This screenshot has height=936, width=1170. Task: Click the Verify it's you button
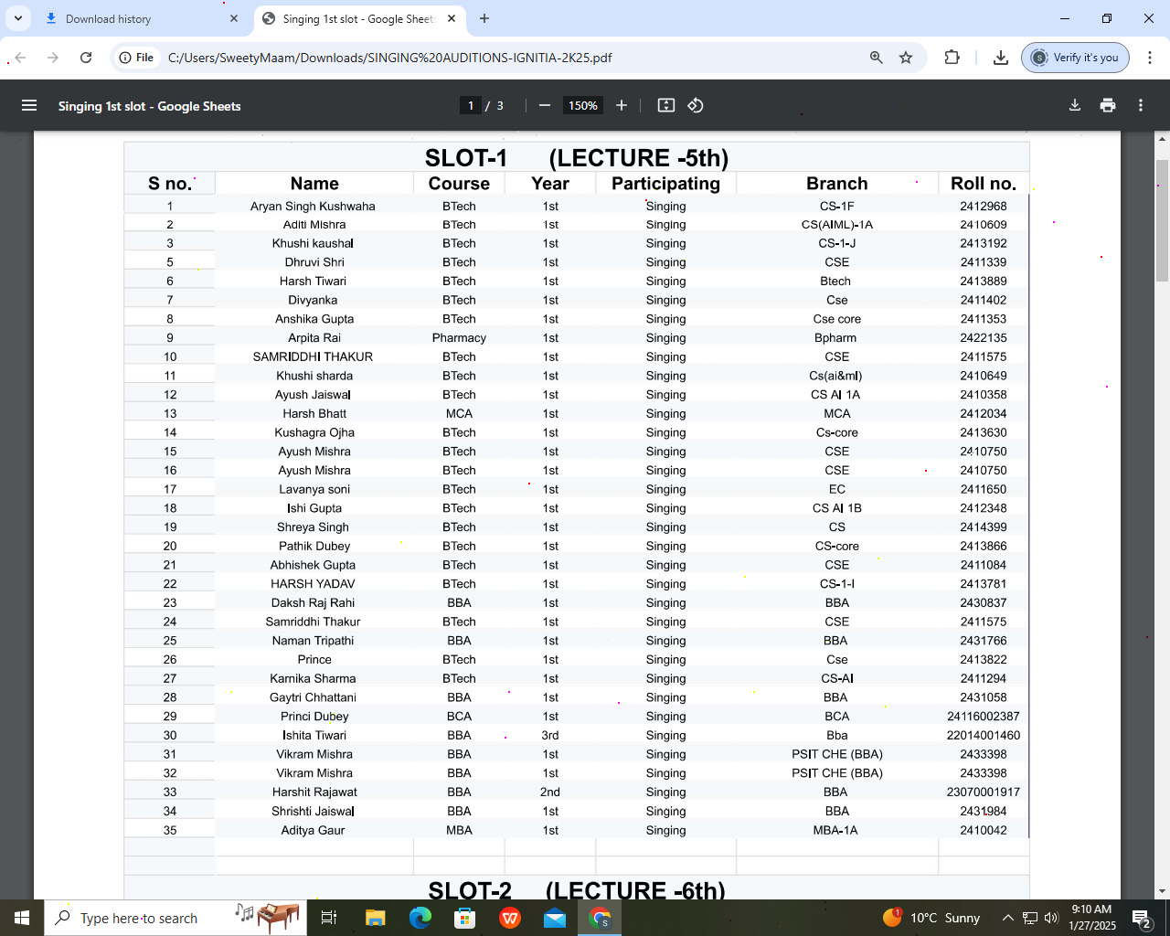1075,58
